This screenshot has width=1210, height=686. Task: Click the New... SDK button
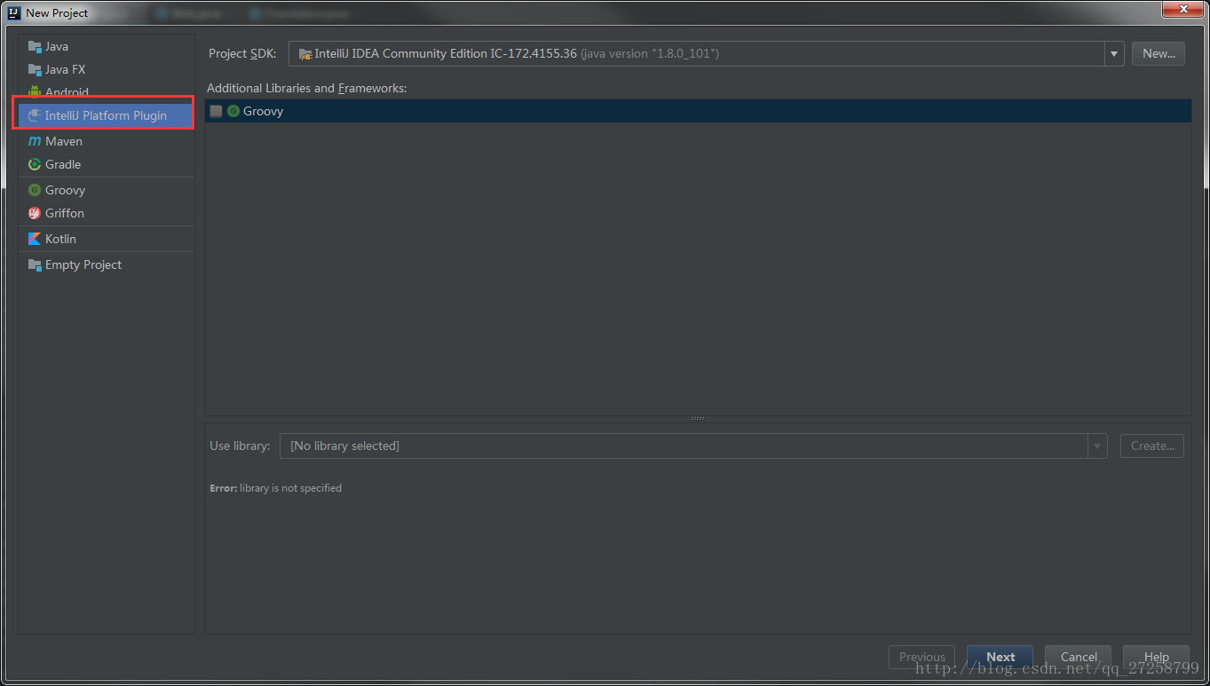1159,53
